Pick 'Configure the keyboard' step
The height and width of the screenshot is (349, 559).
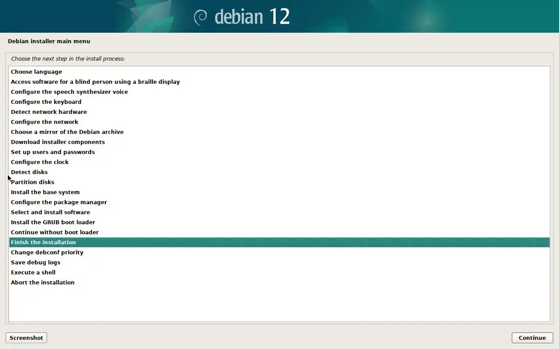pos(279,102)
